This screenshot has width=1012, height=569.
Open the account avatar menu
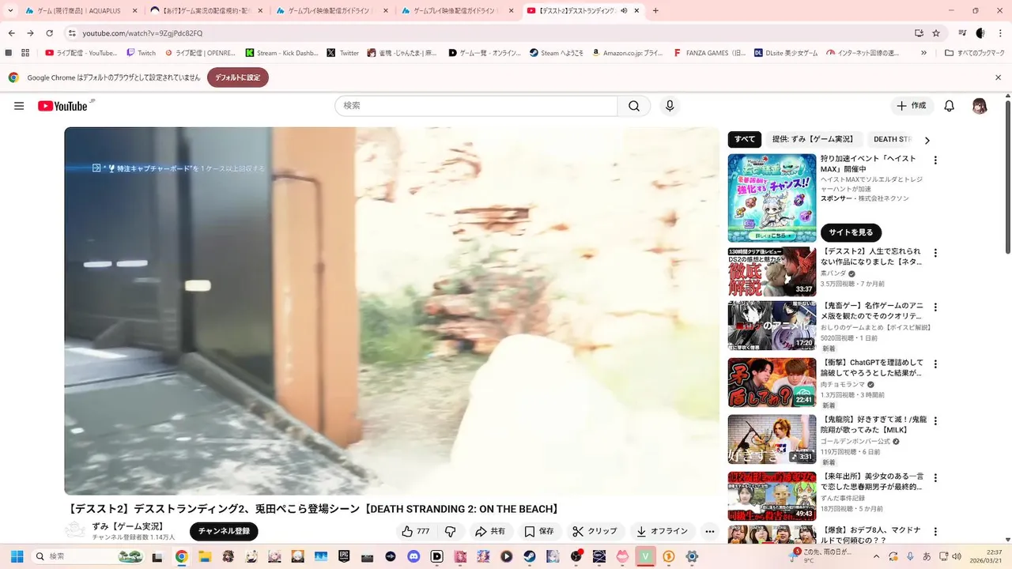point(980,106)
